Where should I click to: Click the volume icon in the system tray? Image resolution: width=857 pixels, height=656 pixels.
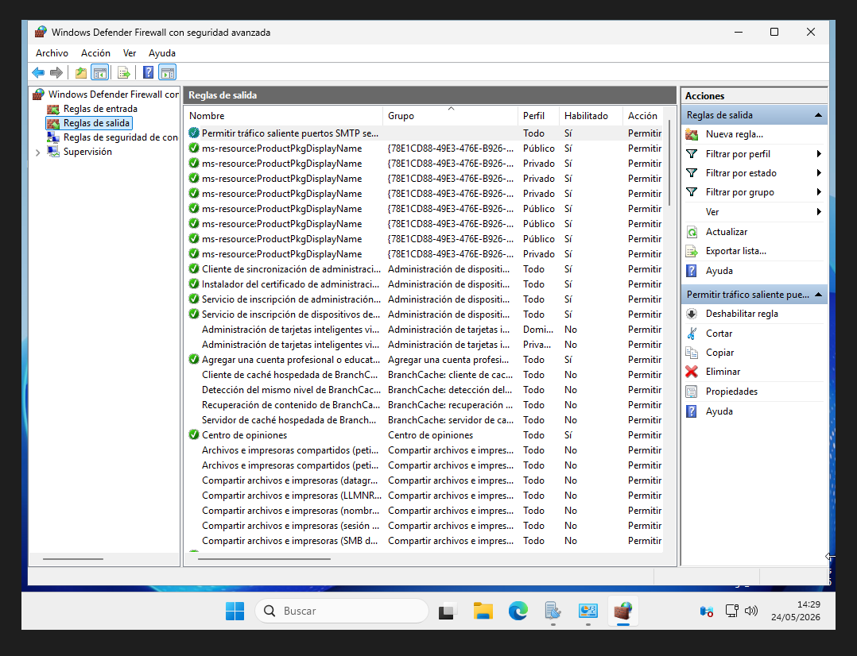coord(751,611)
